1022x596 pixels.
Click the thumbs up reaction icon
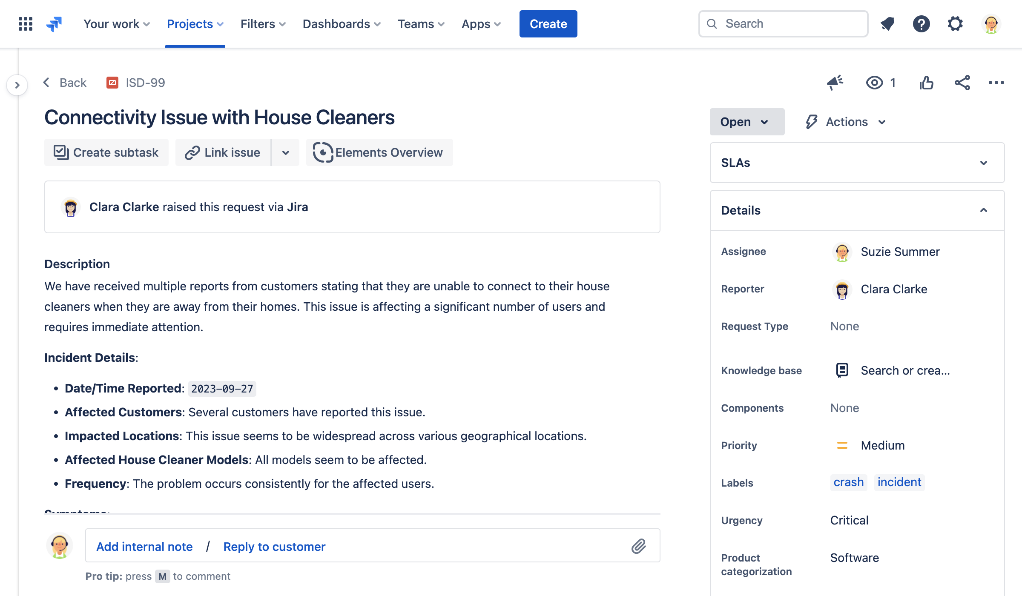(x=927, y=83)
